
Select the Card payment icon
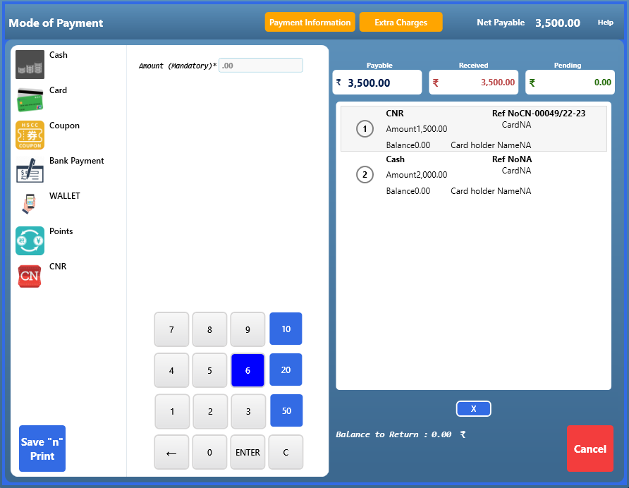pyautogui.click(x=30, y=99)
